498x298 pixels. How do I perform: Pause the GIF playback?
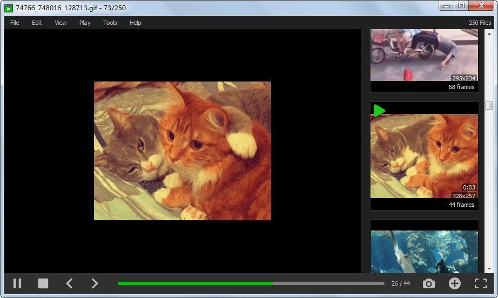click(x=17, y=283)
